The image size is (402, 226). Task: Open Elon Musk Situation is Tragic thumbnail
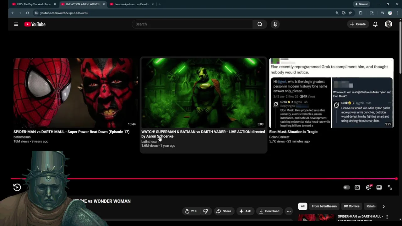tap(331, 93)
